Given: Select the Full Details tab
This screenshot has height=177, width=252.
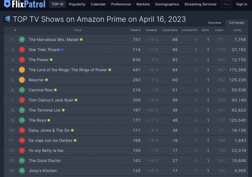Looking at the screenshot, I should 236,23.
